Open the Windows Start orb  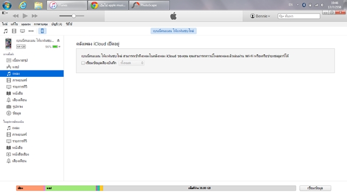(x=7, y=5)
